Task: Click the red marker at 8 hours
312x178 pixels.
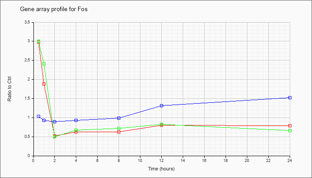Action: tap(119, 132)
